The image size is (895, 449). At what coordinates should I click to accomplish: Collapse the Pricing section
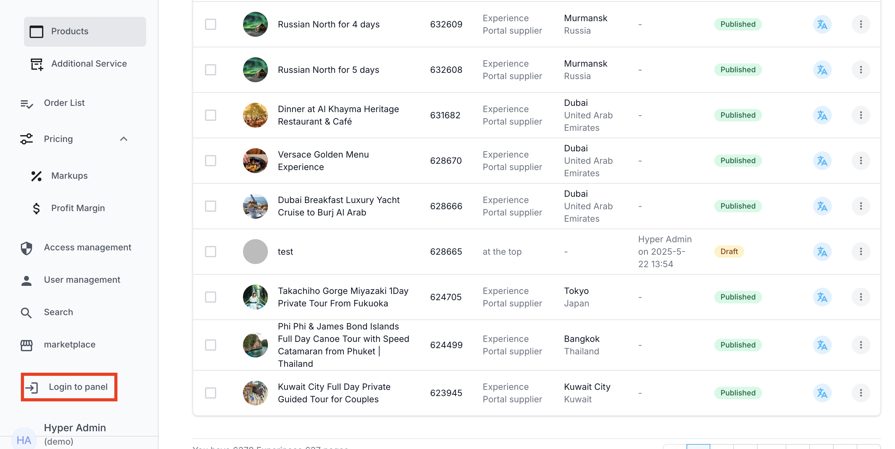124,139
